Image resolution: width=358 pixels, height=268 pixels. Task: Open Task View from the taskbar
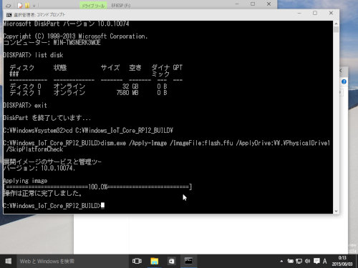coord(137,262)
